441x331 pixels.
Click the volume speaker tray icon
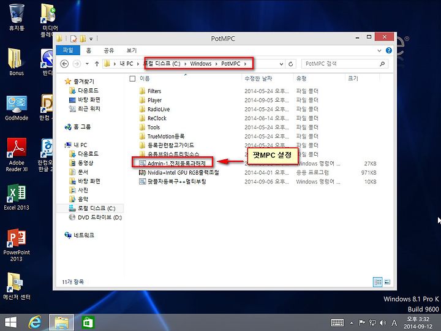coord(383,322)
